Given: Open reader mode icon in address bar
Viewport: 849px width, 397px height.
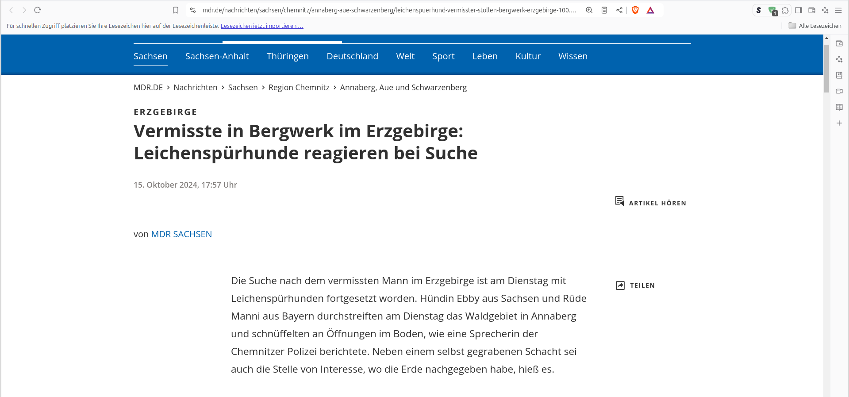Looking at the screenshot, I should coord(604,10).
